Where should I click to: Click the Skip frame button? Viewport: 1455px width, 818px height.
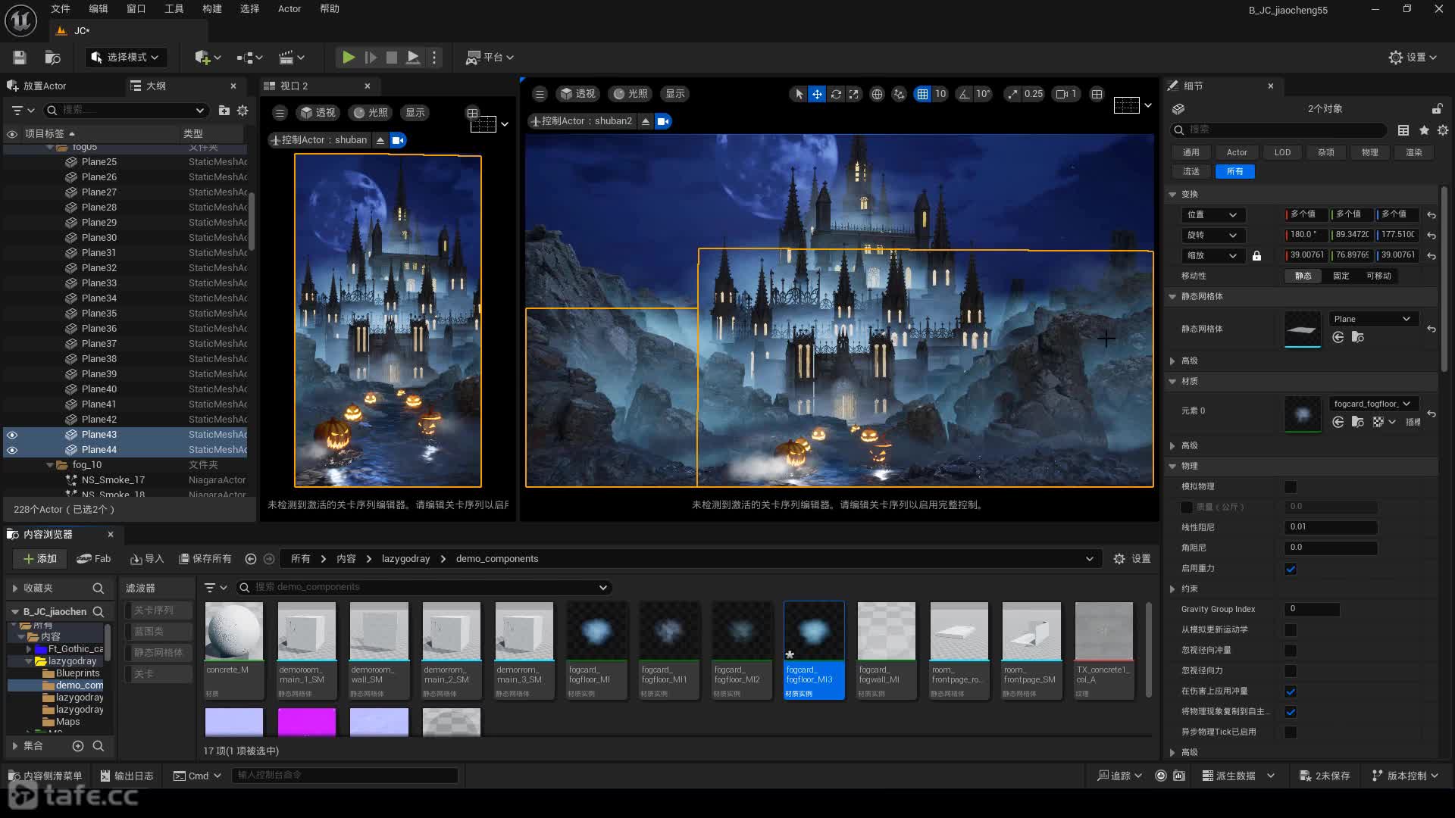pos(371,58)
